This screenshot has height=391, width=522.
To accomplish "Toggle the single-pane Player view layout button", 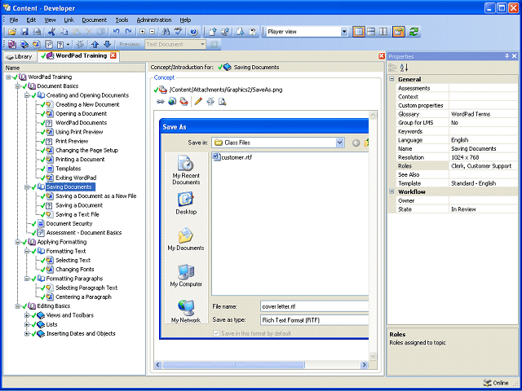I will (x=359, y=32).
